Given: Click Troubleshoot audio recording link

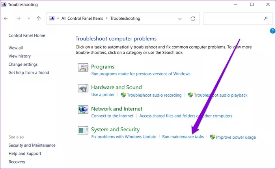Looking at the screenshot, I should (x=154, y=95).
